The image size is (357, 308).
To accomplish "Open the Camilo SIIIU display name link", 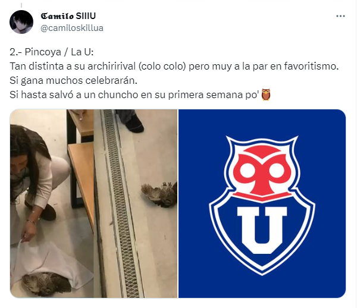I will click(68, 16).
